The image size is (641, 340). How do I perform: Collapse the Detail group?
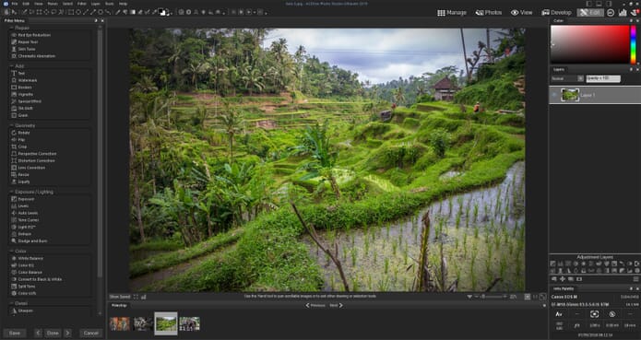pyautogui.click(x=11, y=303)
